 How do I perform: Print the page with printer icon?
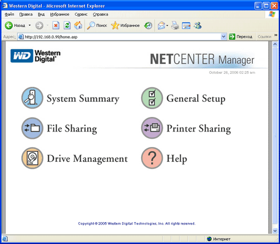pos(175,25)
